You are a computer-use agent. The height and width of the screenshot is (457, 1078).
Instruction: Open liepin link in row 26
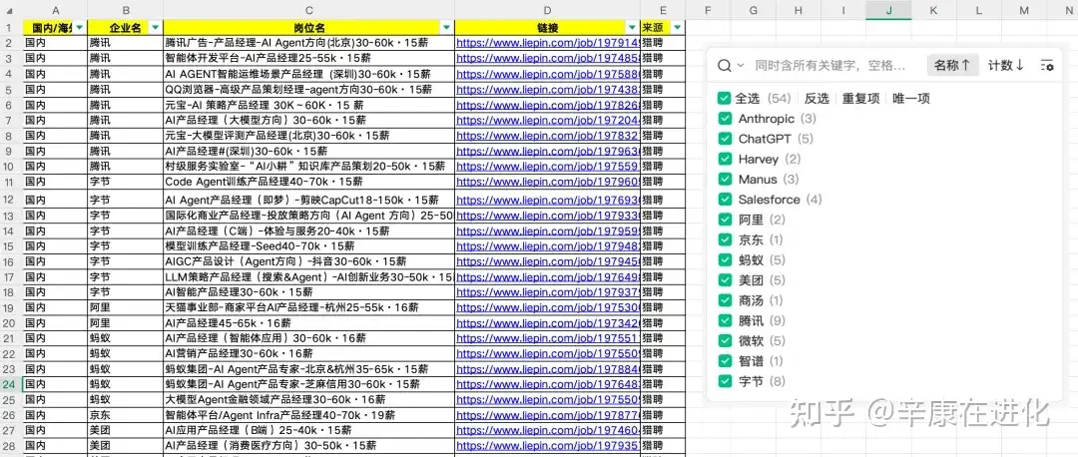548,415
